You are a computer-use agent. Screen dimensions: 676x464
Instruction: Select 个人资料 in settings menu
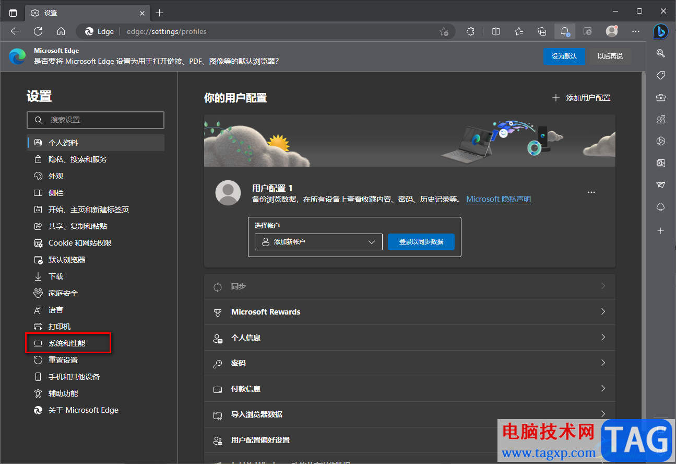tap(96, 143)
